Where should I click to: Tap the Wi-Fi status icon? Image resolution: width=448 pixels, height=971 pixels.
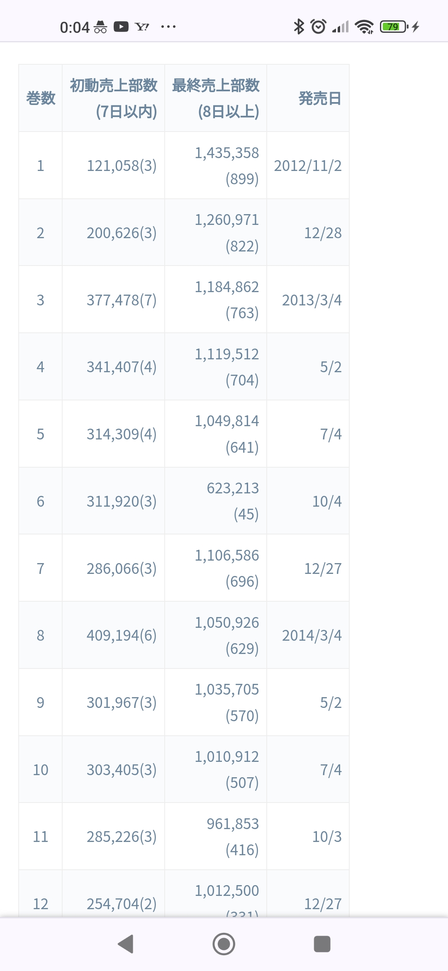point(365,27)
